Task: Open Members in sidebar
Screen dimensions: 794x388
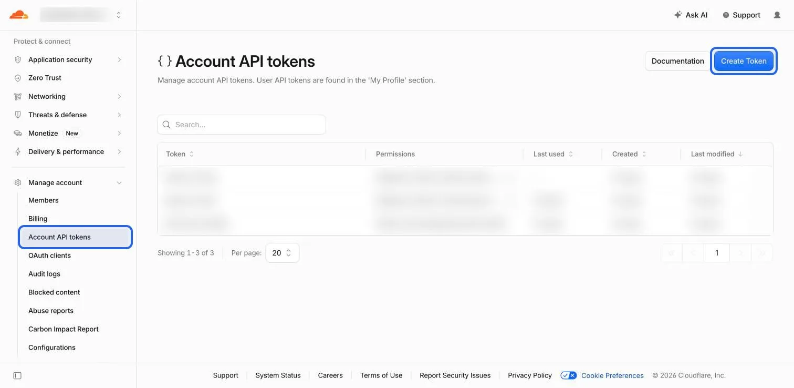Action: point(44,200)
